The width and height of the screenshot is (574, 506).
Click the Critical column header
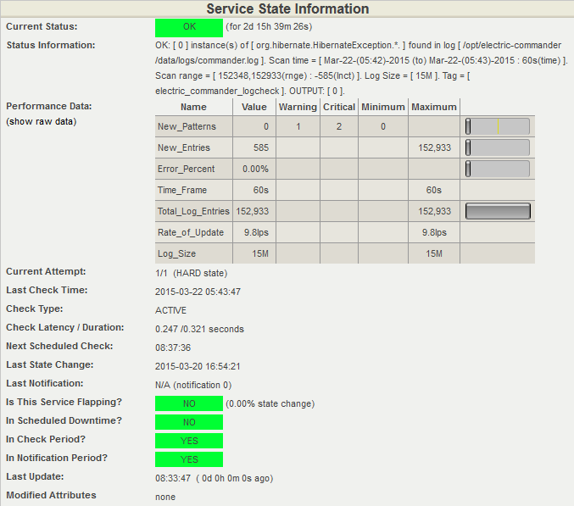(339, 107)
